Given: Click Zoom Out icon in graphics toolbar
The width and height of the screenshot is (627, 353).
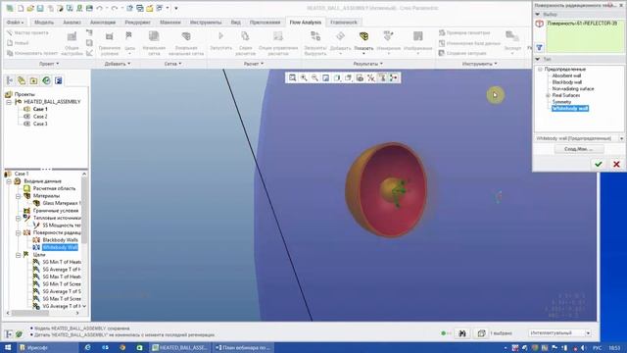Looking at the screenshot, I should coord(315,77).
